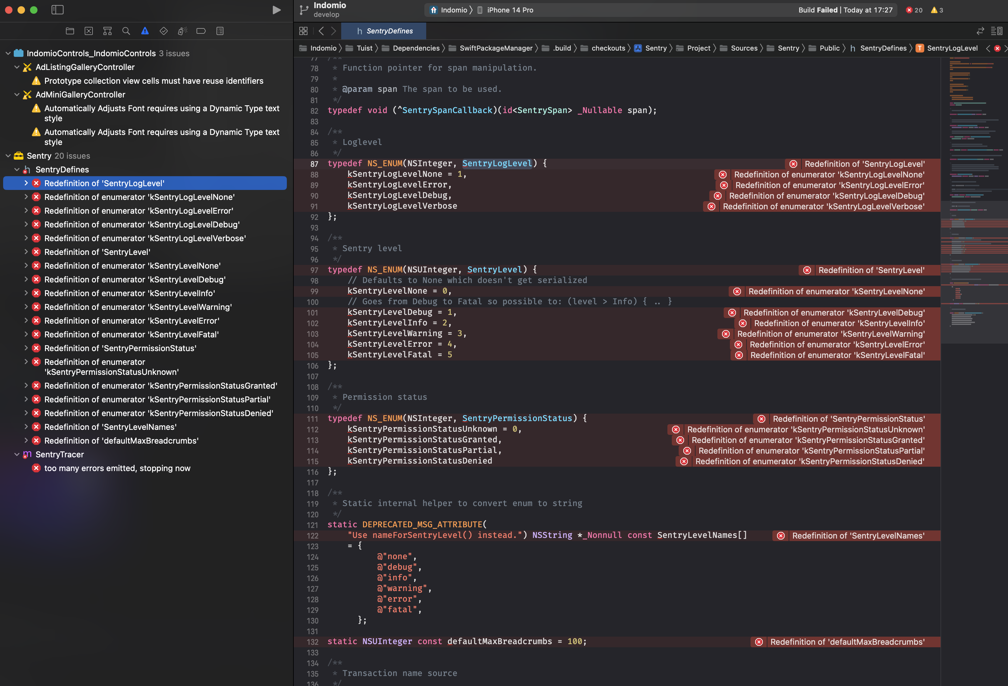Expand the 'Redefinition of SentryLogLevel' error
1008x686 pixels.
tap(26, 183)
